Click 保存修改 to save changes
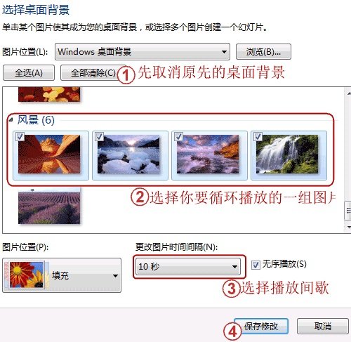Screen dimensions: 351x342 (261, 326)
